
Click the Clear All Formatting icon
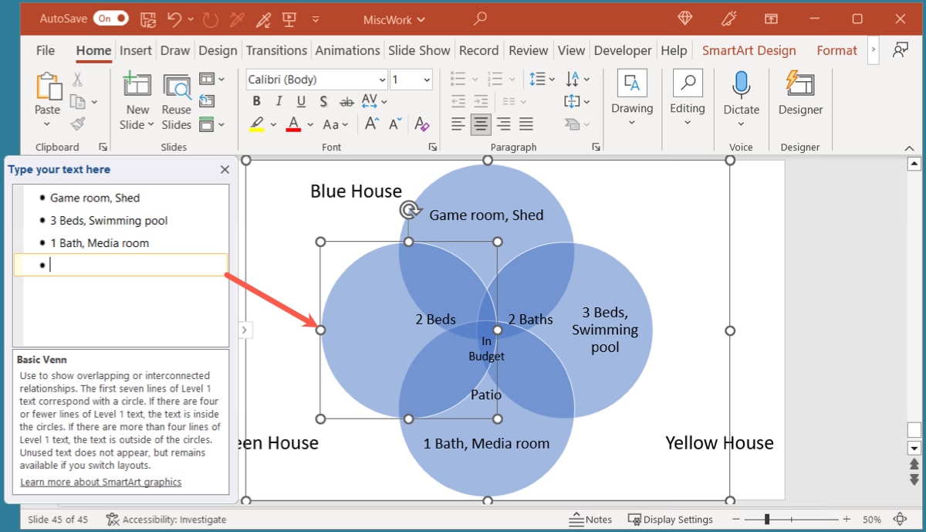click(x=422, y=124)
